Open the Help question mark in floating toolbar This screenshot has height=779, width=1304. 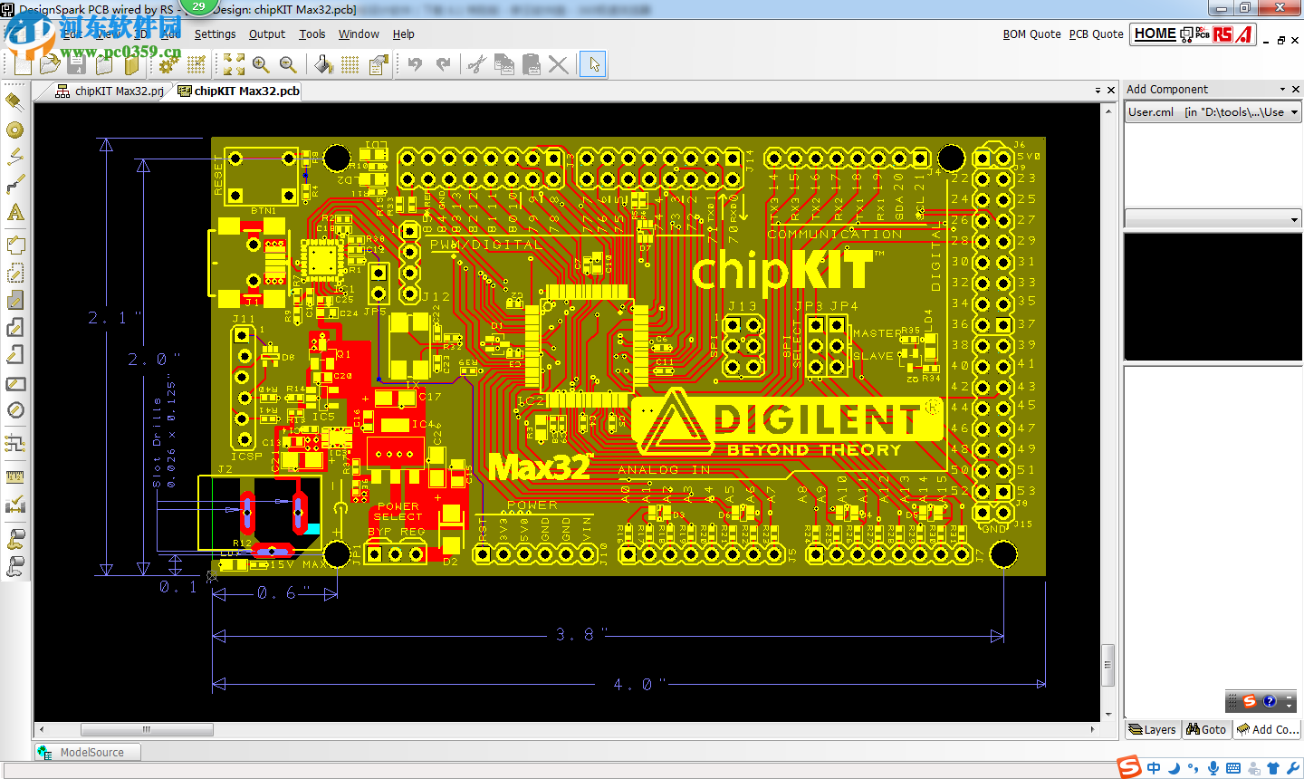(1270, 700)
